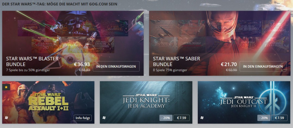
Task: Click Jedi Outcast €7.59 price button
Action: 279,118
